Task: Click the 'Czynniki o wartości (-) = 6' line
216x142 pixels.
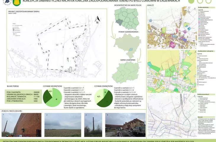Action: [124, 90]
